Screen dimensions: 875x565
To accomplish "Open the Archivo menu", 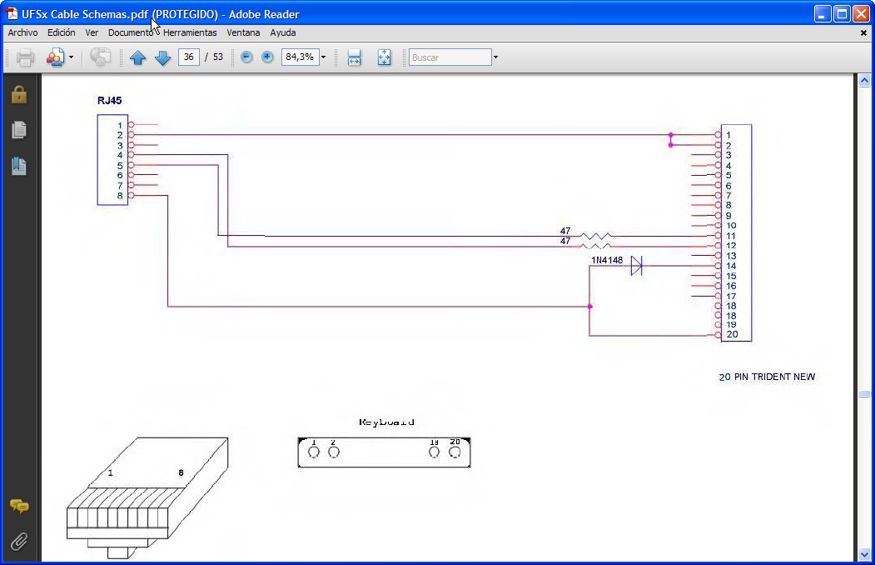I will (x=22, y=32).
